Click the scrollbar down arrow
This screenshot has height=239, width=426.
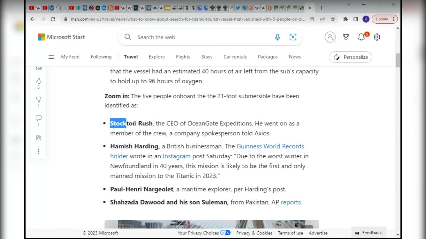tap(398, 235)
